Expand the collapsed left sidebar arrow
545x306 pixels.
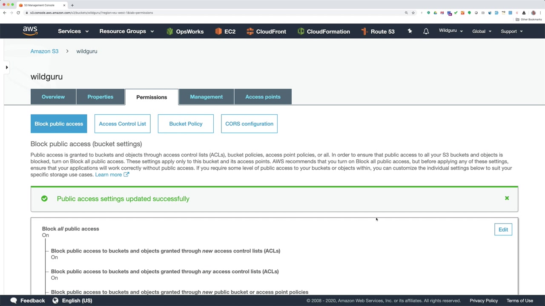click(7, 67)
